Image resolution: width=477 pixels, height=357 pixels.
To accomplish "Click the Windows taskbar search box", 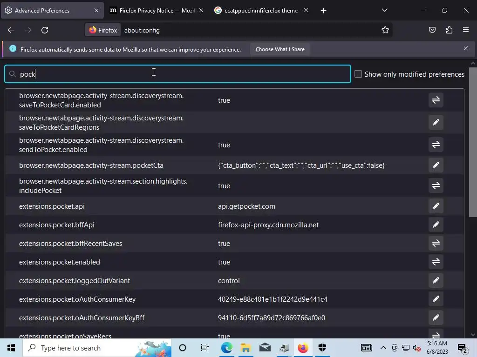I will (97, 348).
